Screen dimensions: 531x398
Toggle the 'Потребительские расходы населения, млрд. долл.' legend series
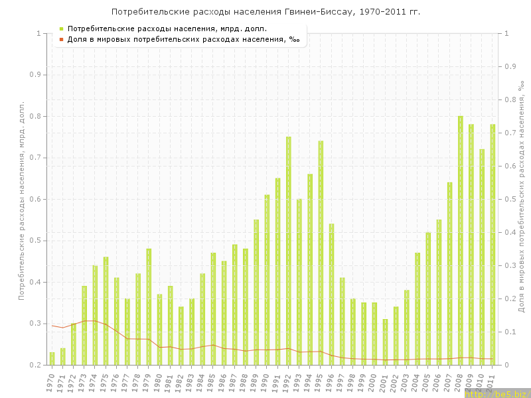[x=167, y=29]
